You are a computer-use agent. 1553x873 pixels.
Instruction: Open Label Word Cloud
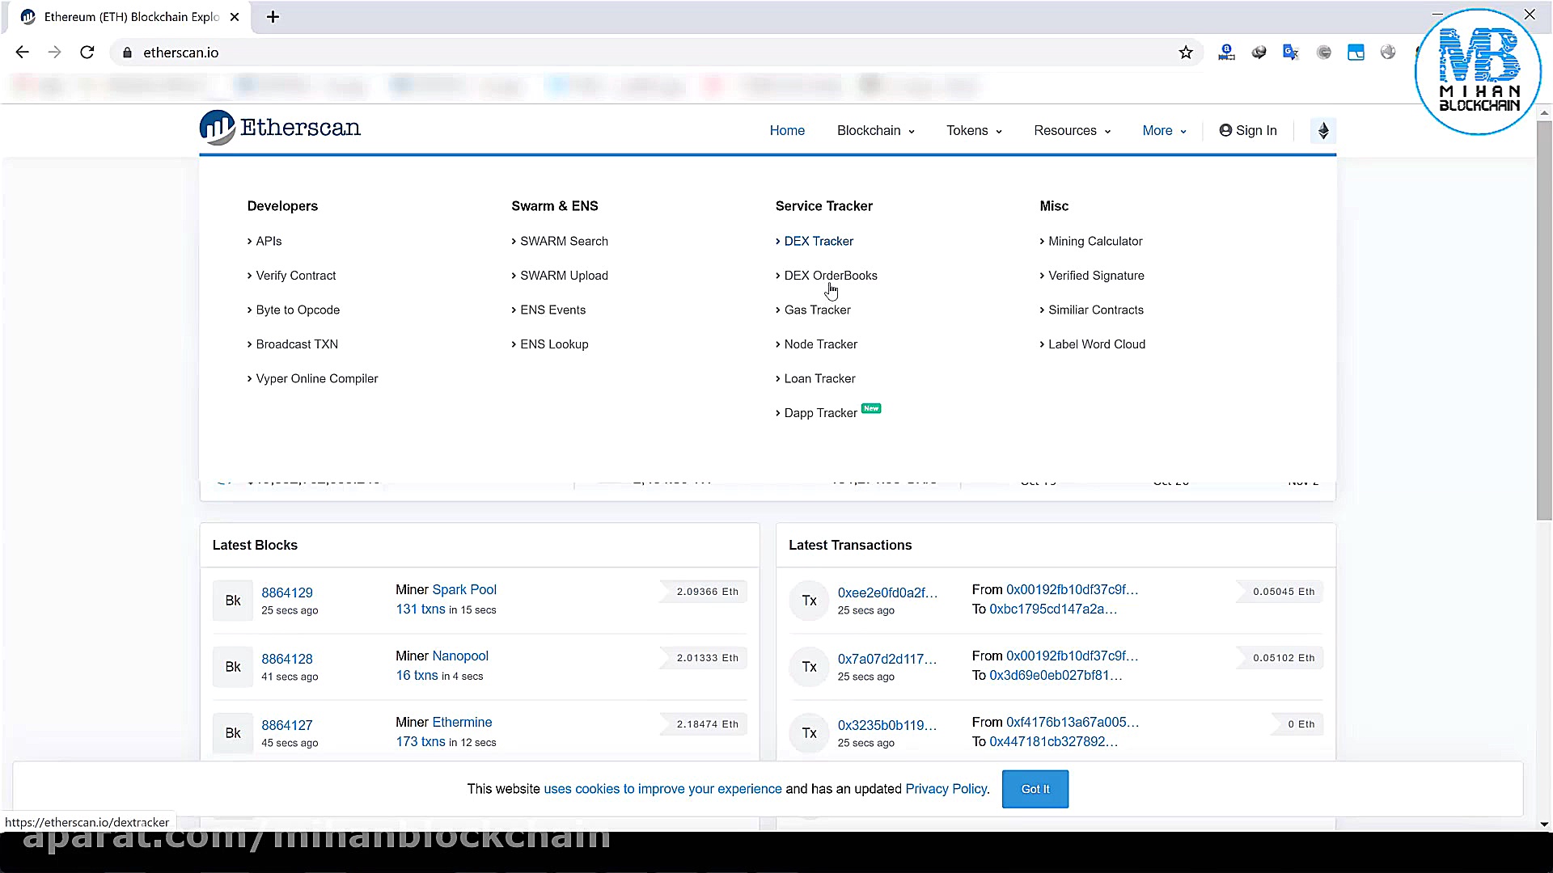(x=1097, y=344)
